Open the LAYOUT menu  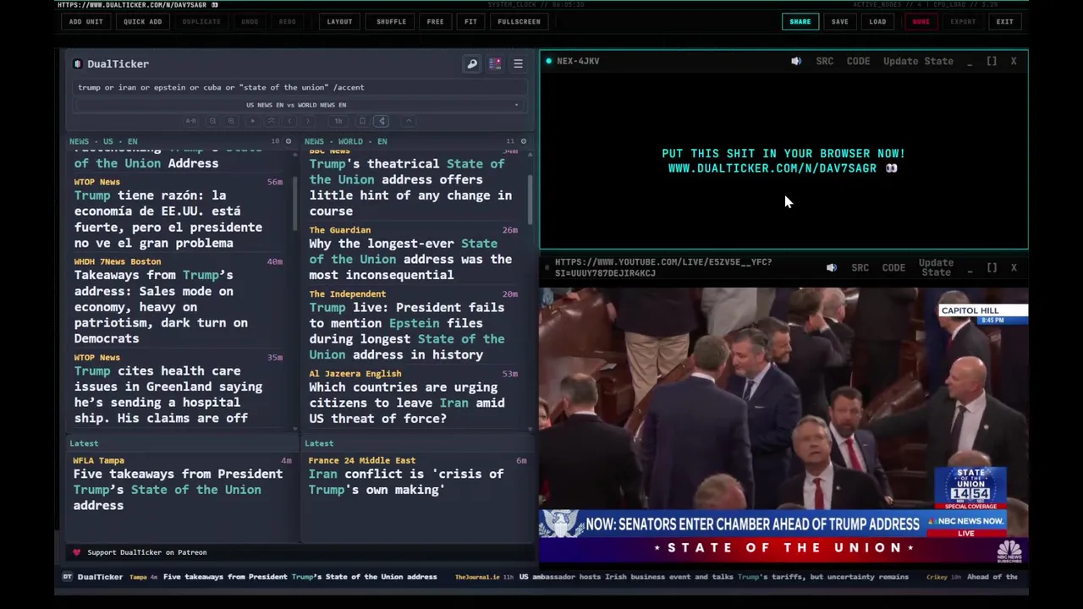pos(340,21)
